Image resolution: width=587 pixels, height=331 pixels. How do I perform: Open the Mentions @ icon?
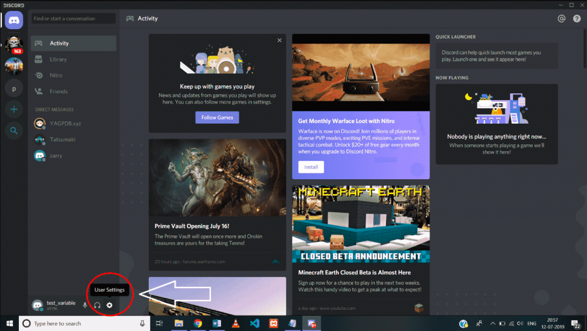pyautogui.click(x=561, y=18)
